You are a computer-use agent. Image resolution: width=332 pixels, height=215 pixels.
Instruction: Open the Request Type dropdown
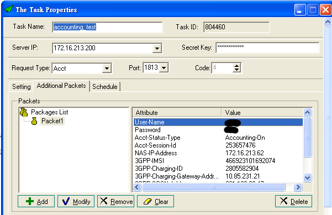coord(107,68)
